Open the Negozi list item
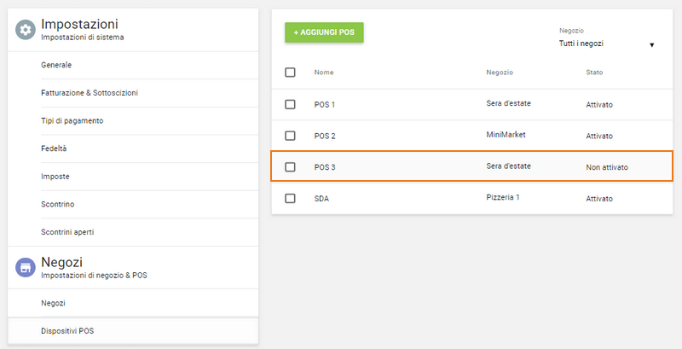 click(53, 303)
